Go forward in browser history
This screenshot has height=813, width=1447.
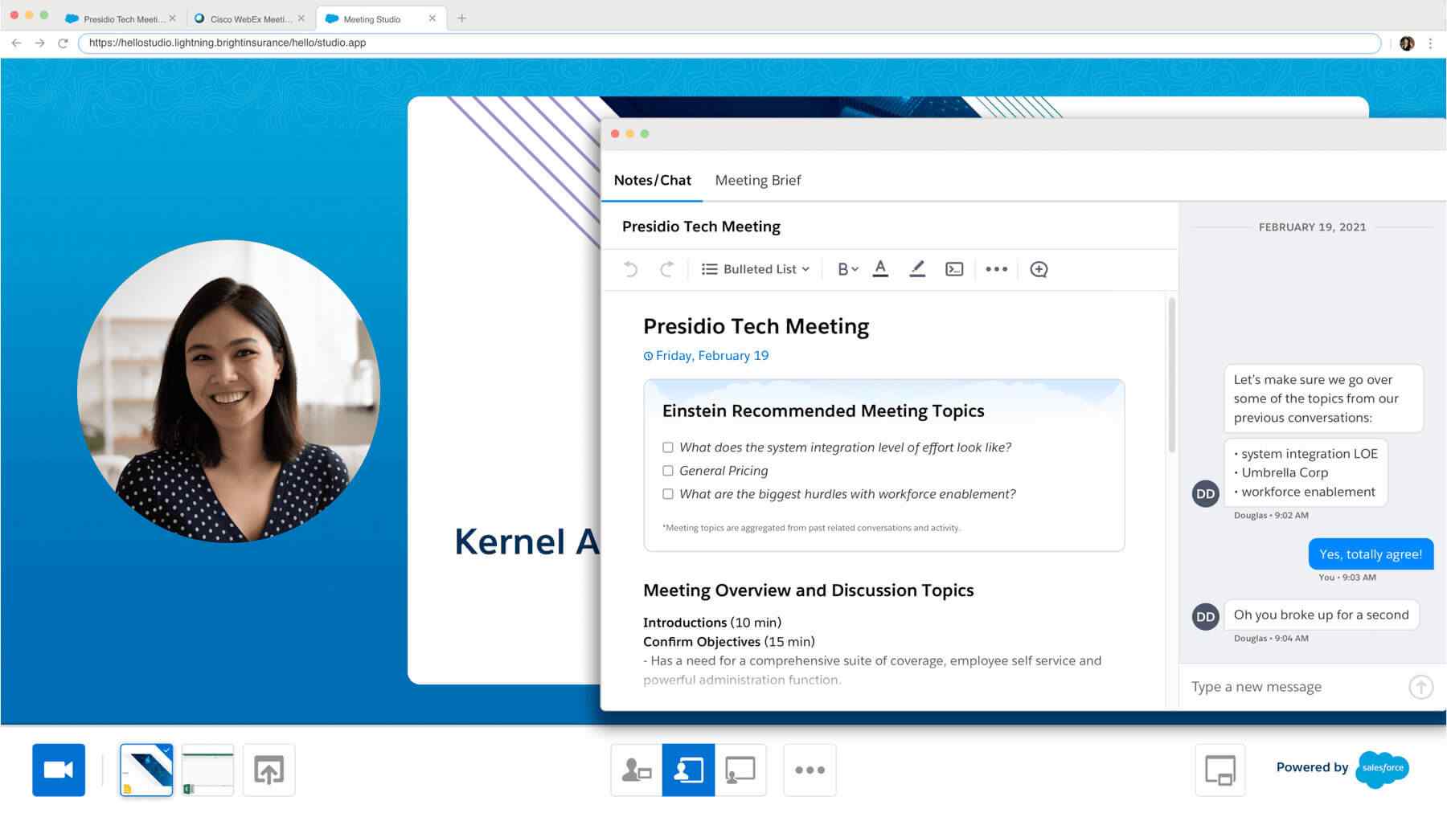click(x=39, y=43)
